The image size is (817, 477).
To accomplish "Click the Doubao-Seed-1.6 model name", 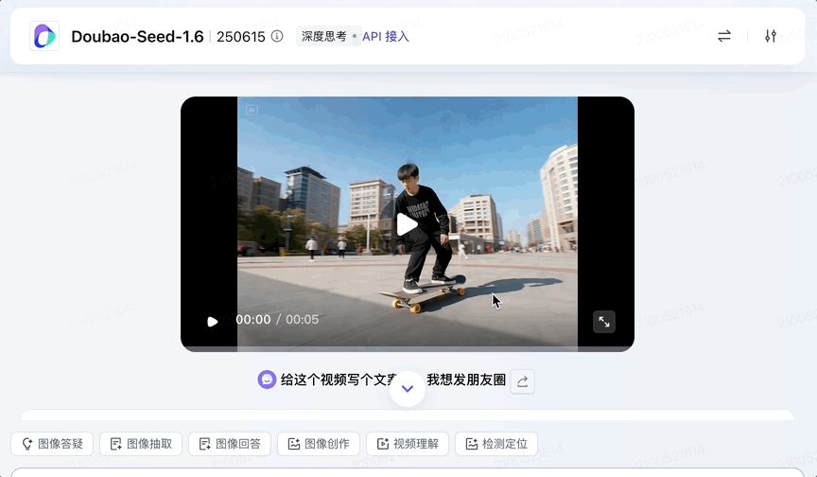I will point(137,37).
